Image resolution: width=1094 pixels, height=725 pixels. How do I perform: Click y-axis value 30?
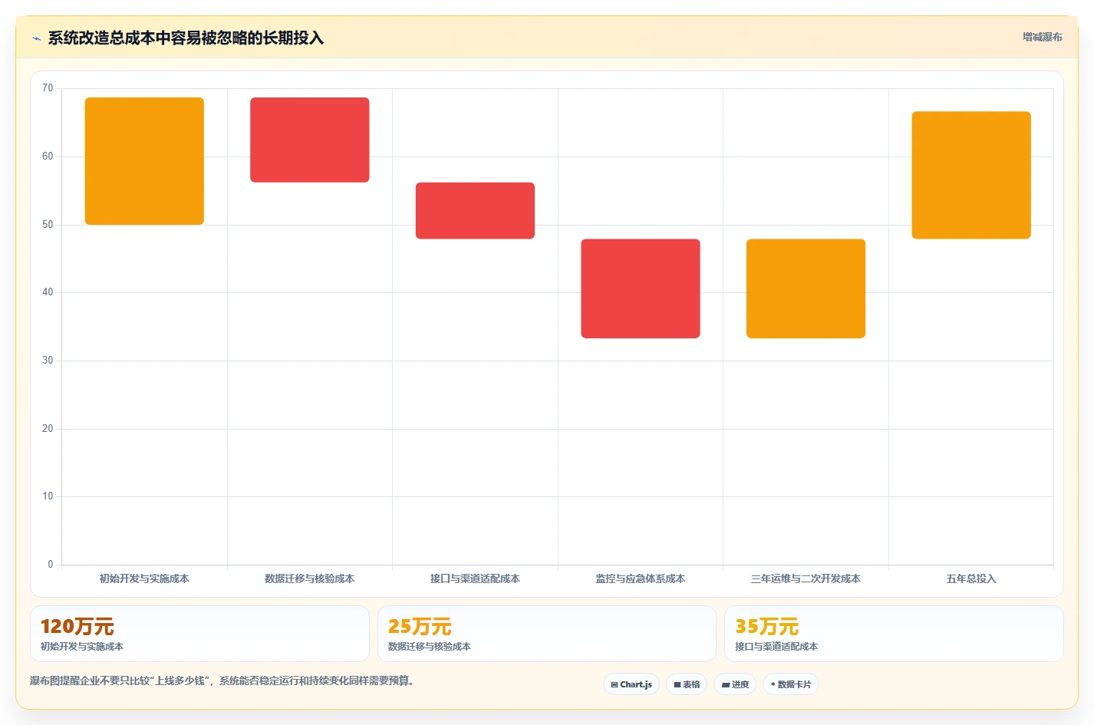48,361
